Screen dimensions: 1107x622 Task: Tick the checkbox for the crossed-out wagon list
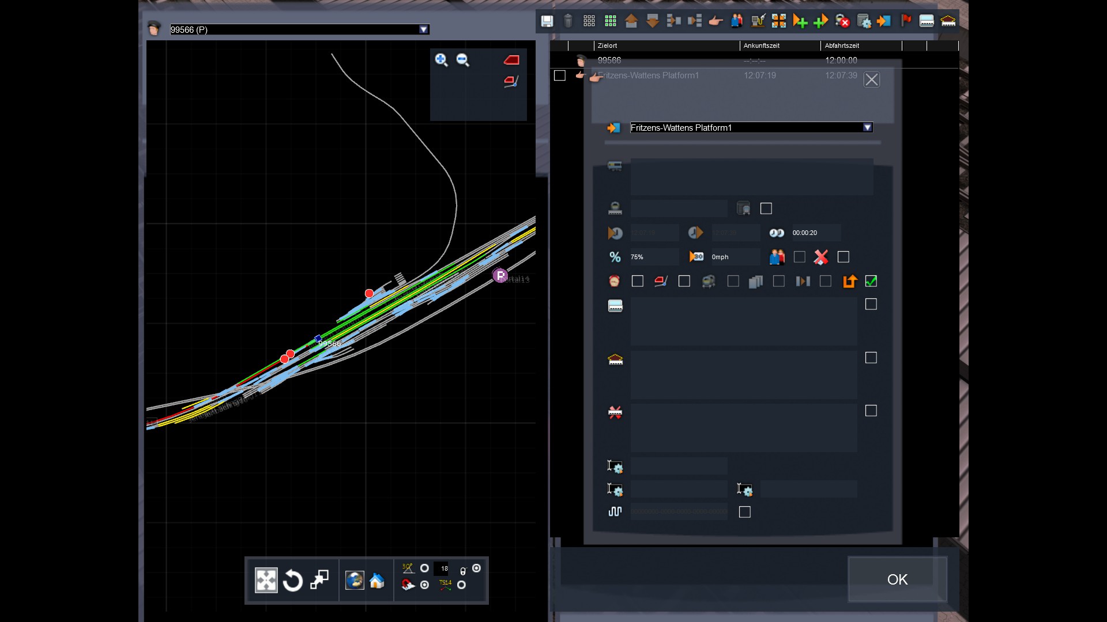871,411
